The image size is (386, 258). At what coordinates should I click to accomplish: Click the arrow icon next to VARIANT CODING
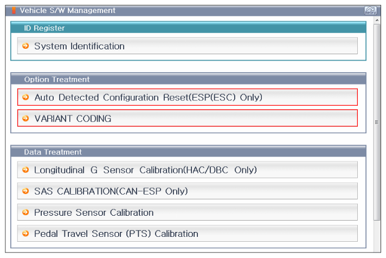pos(25,118)
